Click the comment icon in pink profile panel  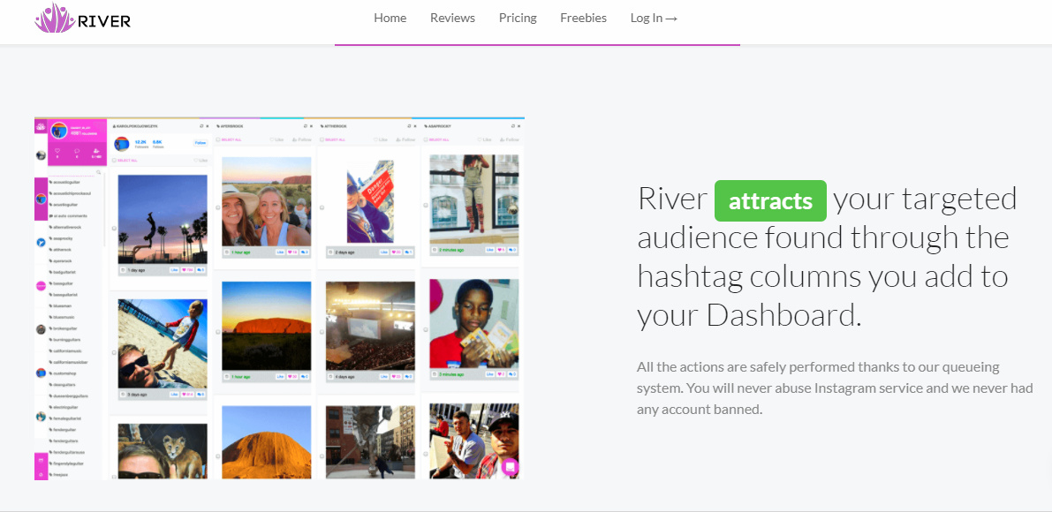[x=76, y=152]
